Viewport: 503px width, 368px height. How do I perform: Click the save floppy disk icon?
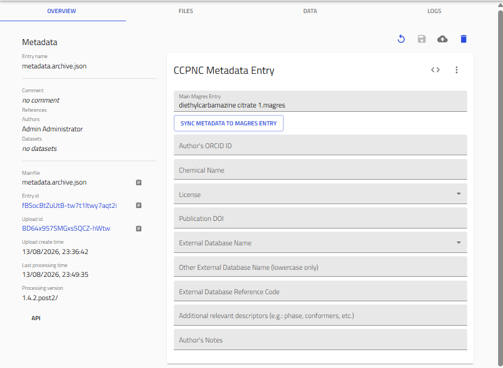[422, 39]
